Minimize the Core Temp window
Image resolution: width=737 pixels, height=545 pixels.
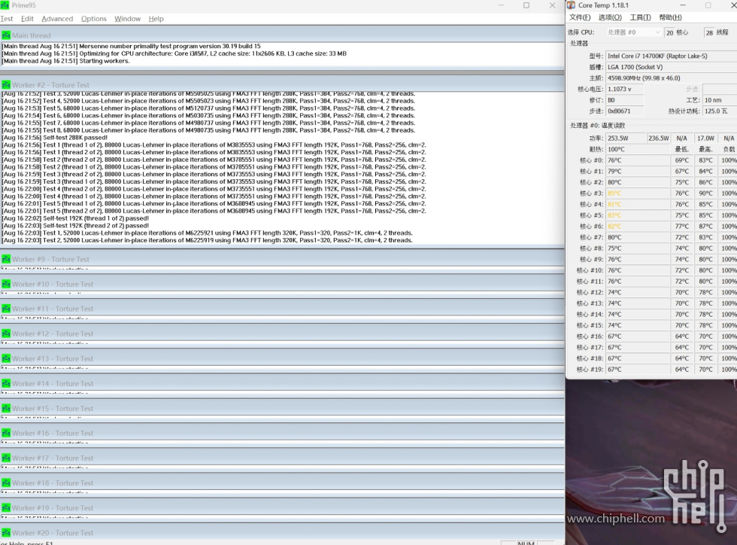683,5
